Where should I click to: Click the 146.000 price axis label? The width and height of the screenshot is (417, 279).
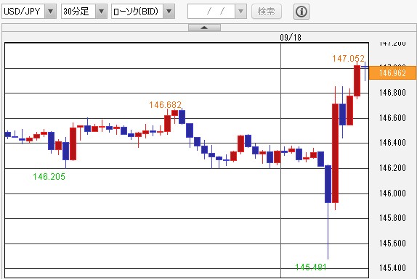point(392,193)
